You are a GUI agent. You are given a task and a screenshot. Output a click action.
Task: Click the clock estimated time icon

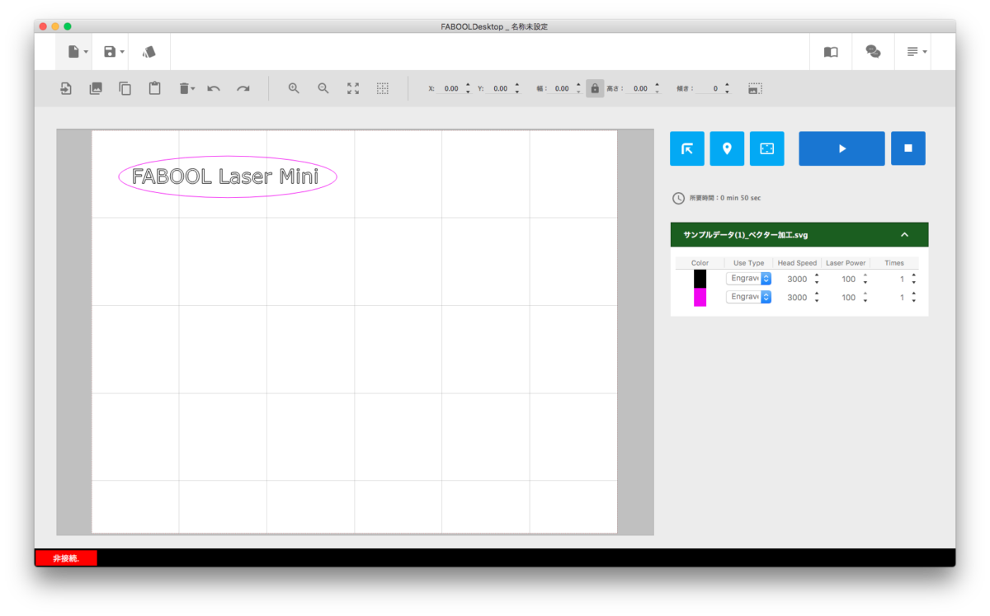(x=678, y=198)
